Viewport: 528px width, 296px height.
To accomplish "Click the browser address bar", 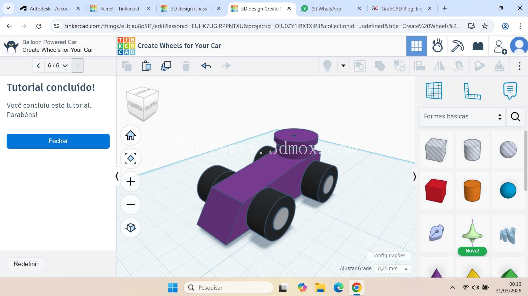I will (x=262, y=26).
